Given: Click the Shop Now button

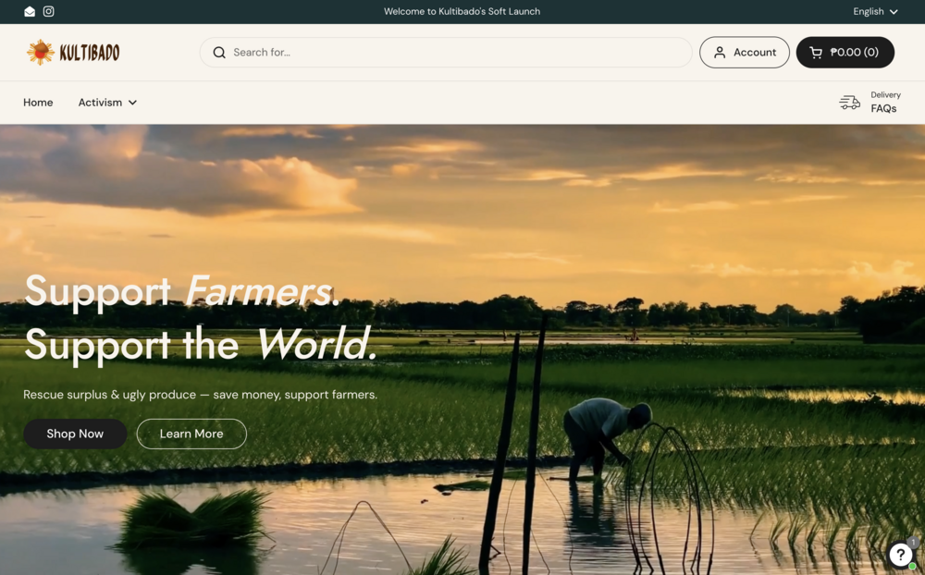Looking at the screenshot, I should click(x=75, y=434).
